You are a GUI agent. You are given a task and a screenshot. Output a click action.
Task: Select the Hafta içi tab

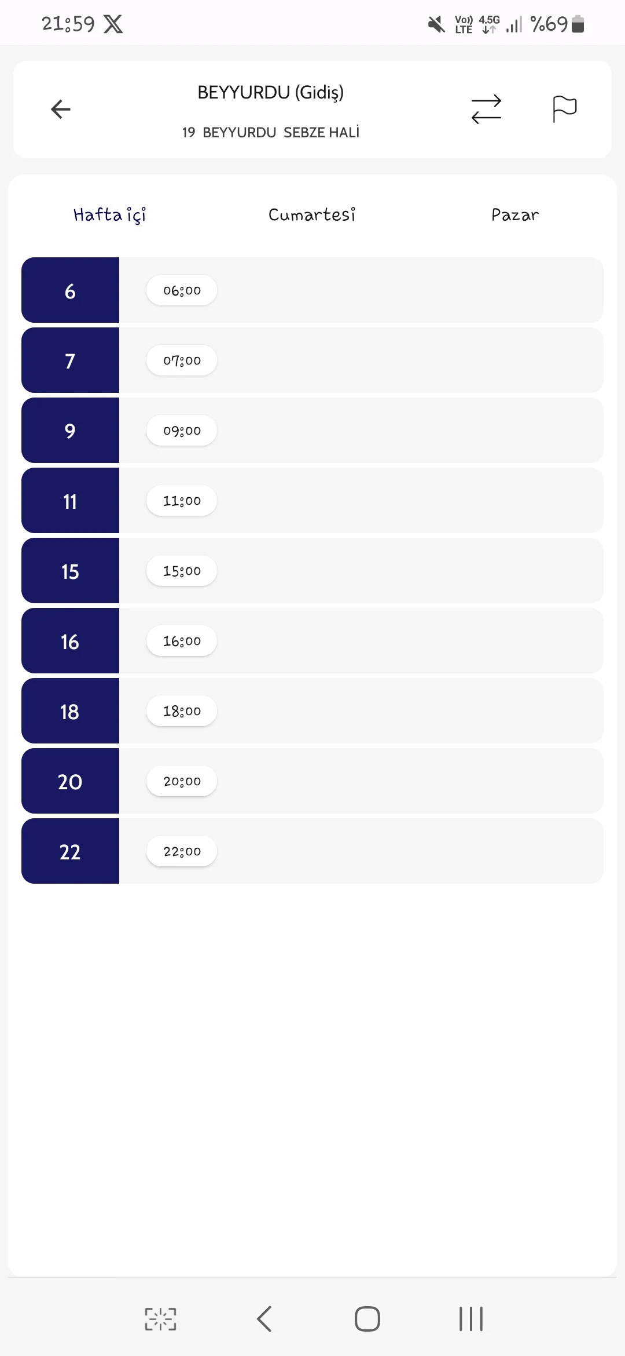point(109,215)
